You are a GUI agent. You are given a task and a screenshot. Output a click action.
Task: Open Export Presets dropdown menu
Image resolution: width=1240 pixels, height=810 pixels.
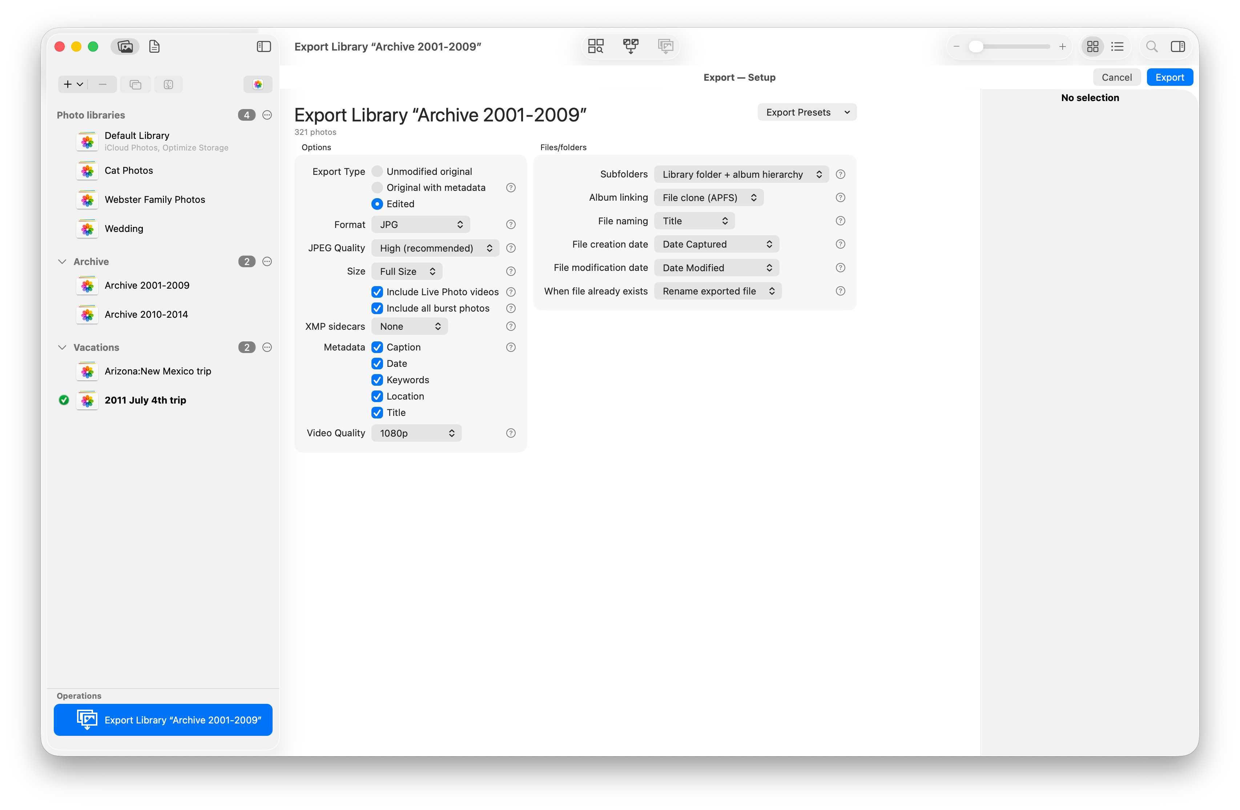point(806,112)
